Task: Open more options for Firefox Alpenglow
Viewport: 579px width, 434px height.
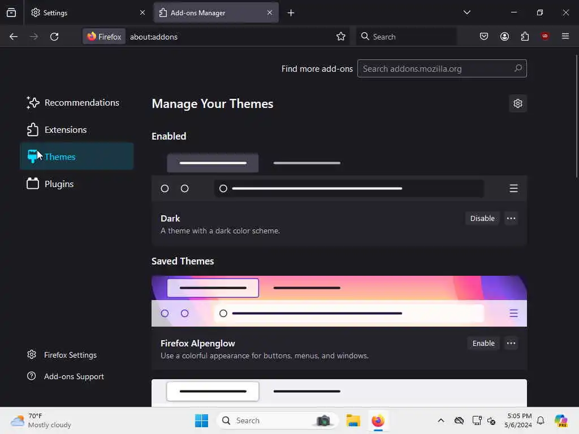Action: [x=511, y=343]
